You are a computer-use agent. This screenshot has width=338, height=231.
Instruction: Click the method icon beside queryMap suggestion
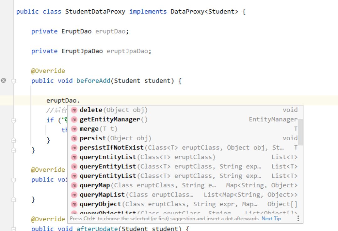(x=74, y=185)
